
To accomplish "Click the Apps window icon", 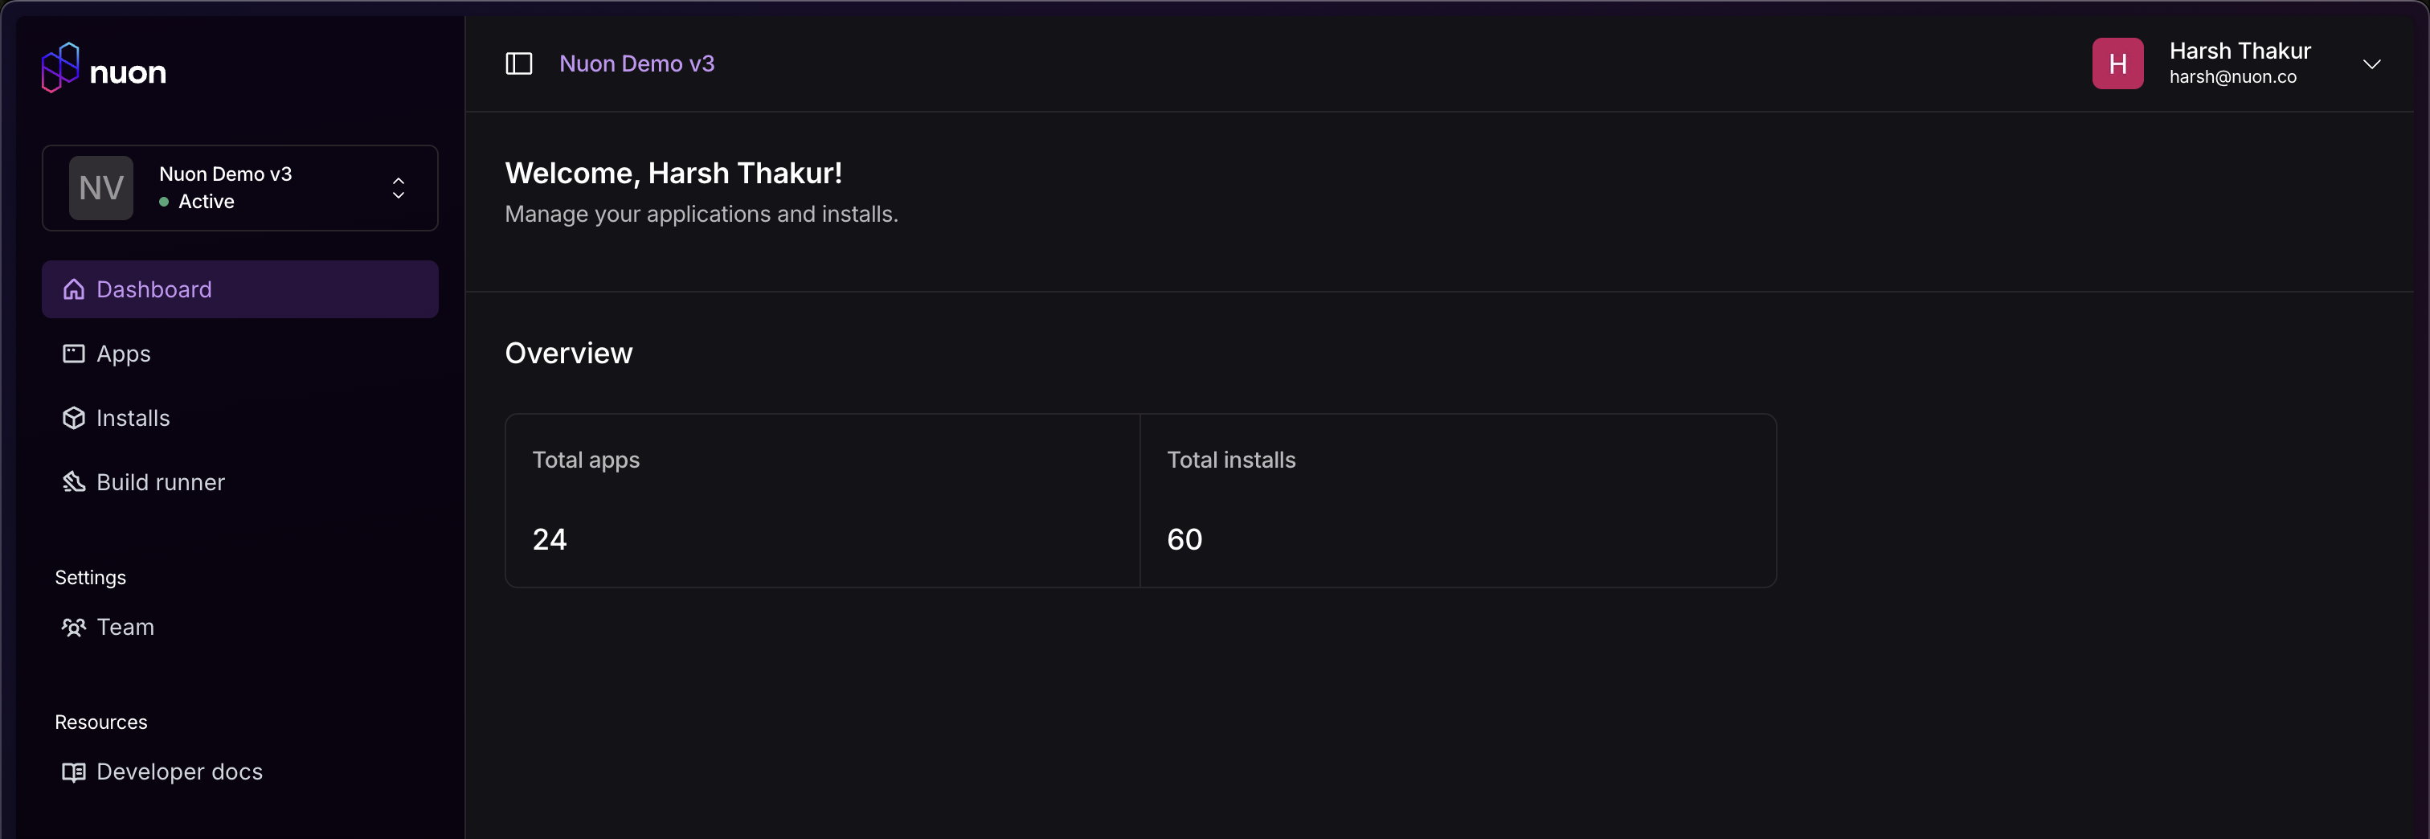I will (x=74, y=353).
